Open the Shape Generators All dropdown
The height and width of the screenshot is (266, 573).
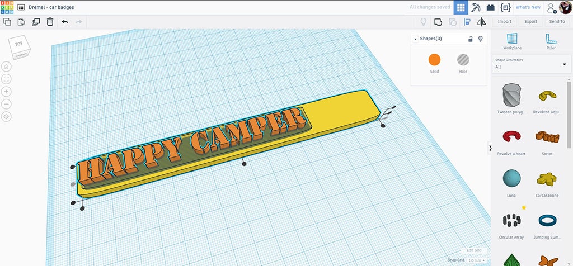[532, 64]
